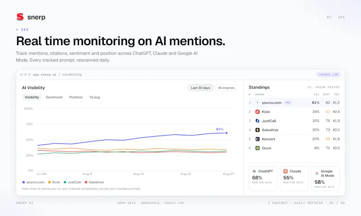
Task: Click the app.snerp.ai / visibility address text
Action: (x=57, y=74)
